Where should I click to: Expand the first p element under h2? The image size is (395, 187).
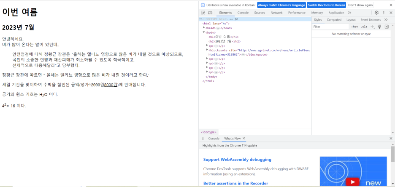click(207, 45)
